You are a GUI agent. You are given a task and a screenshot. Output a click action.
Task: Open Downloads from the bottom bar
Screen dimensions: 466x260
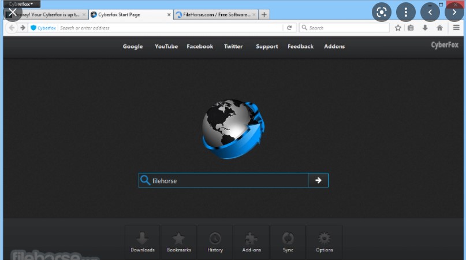point(143,242)
